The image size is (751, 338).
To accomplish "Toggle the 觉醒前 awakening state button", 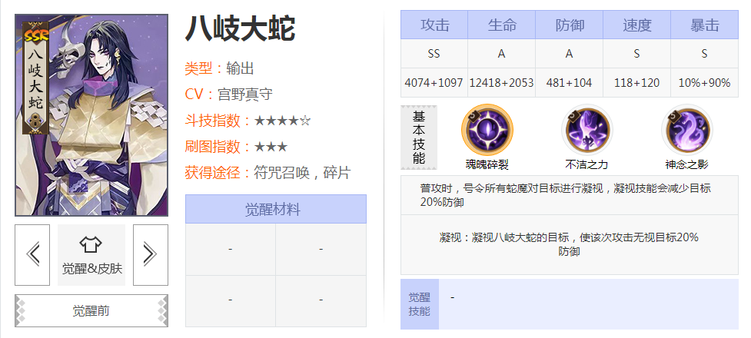I will [x=91, y=310].
